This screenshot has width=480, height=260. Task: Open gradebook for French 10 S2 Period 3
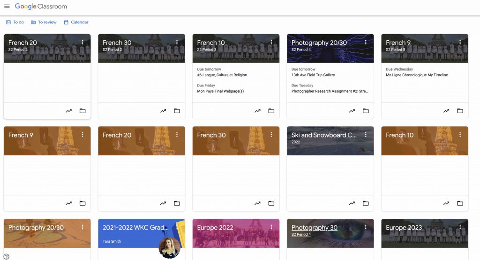click(257, 111)
